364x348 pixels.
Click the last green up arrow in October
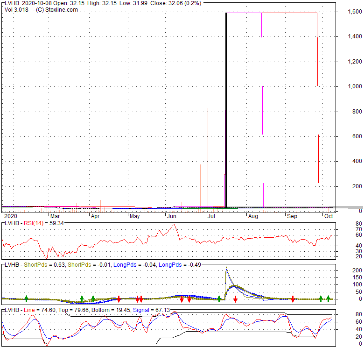328,299
